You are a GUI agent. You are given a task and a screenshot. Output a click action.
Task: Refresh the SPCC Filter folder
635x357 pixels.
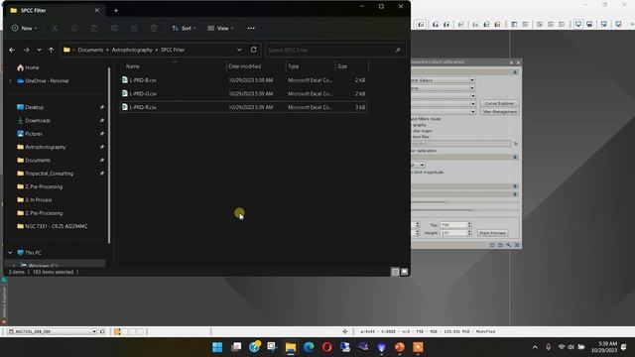(x=254, y=50)
